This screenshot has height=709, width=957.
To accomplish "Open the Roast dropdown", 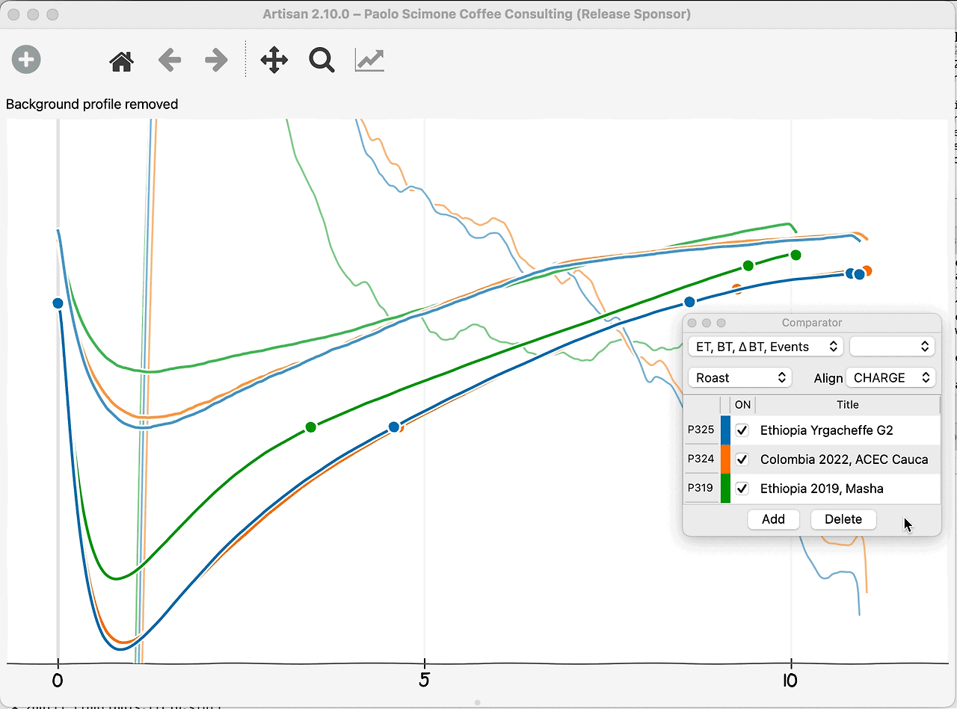I will pyautogui.click(x=739, y=377).
